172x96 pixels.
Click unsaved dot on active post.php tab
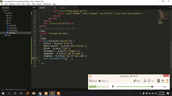tap(55, 8)
